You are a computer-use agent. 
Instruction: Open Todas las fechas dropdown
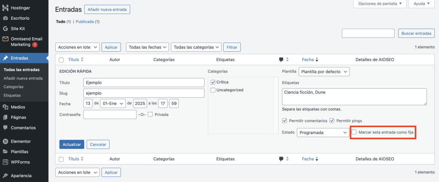coord(147,47)
